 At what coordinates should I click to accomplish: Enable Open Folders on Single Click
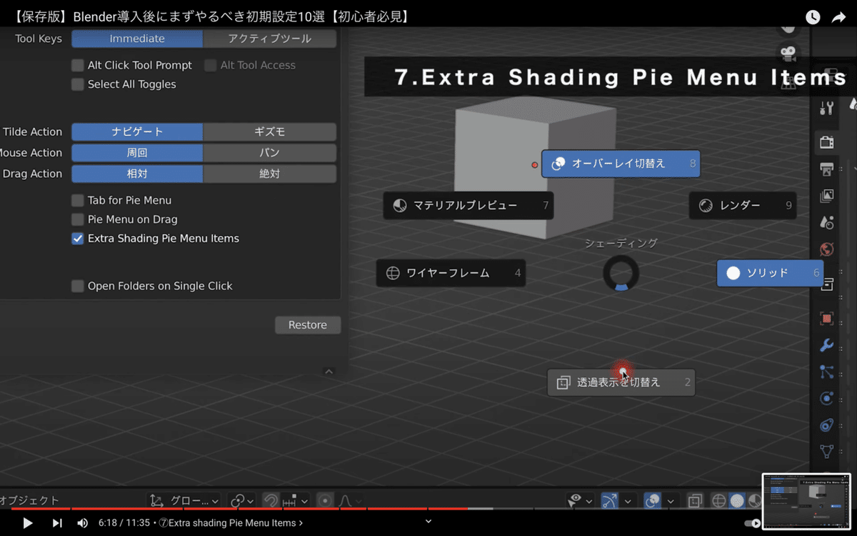coord(78,286)
